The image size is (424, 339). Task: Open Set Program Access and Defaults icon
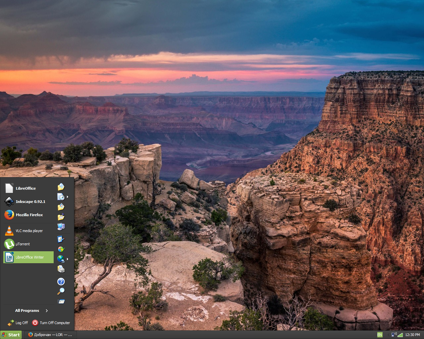point(61,249)
